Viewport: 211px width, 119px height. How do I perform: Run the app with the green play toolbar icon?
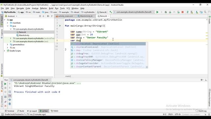(x=157, y=12)
